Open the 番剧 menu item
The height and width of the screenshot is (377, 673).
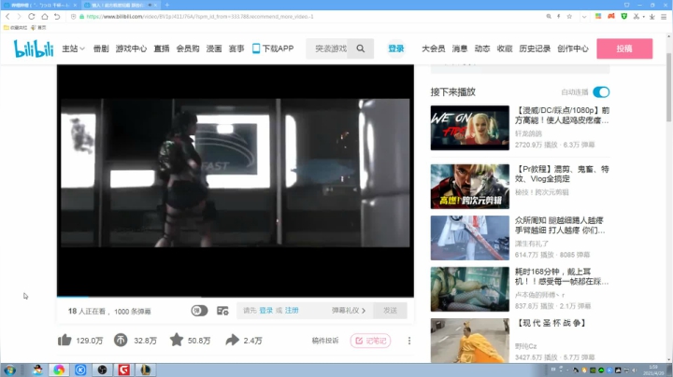coord(101,49)
